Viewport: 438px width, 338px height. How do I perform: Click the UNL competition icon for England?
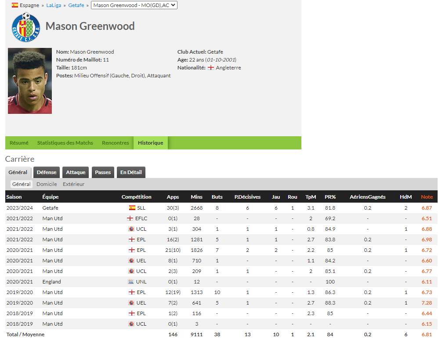[130, 282]
